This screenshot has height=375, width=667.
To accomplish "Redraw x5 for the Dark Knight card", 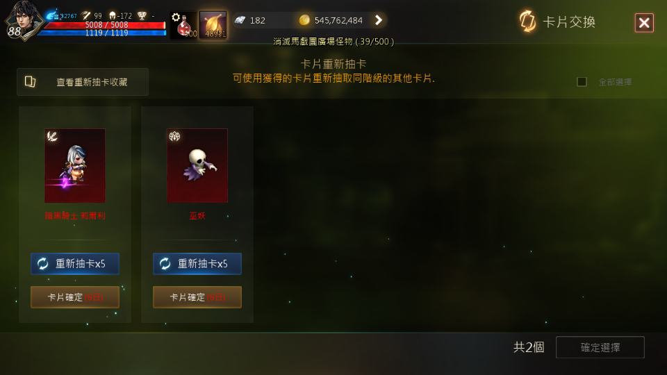I will click(x=75, y=264).
